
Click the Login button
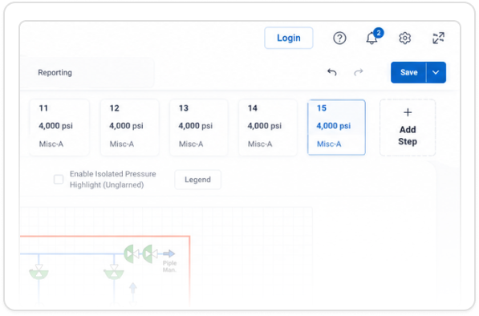pos(288,38)
